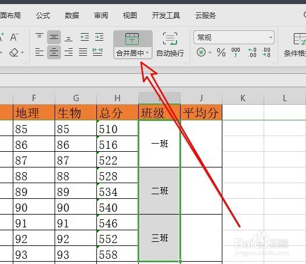
Task: Click the eraser clear format icon
Action: 14,52
